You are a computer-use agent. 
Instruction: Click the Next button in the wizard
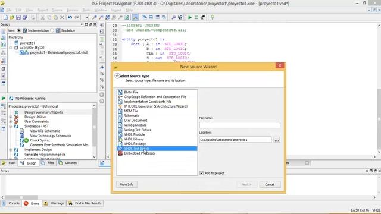246,184
